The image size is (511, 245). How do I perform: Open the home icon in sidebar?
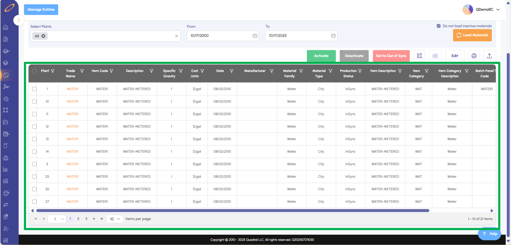[x=6, y=28]
